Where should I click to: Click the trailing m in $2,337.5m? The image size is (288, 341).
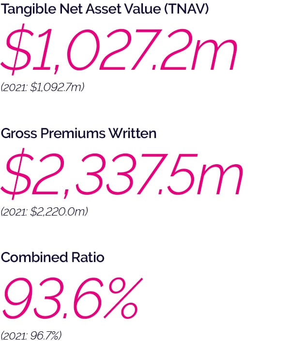(x=220, y=179)
